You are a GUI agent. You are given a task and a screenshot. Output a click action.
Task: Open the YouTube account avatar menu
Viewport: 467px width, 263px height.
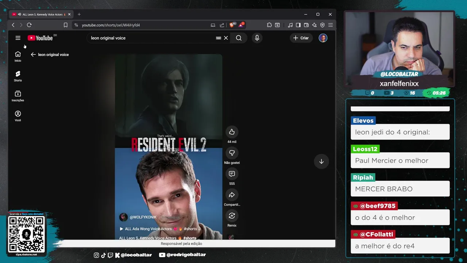pyautogui.click(x=323, y=38)
